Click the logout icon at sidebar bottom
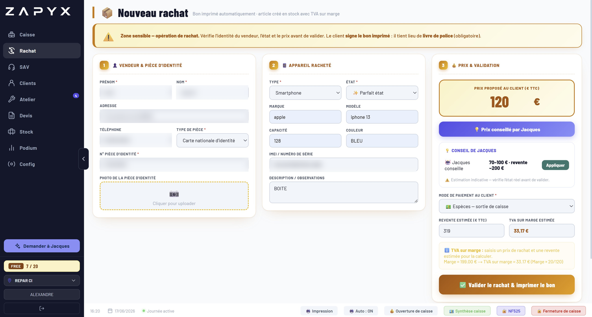Screen dimensions: 592x317 click(42, 308)
